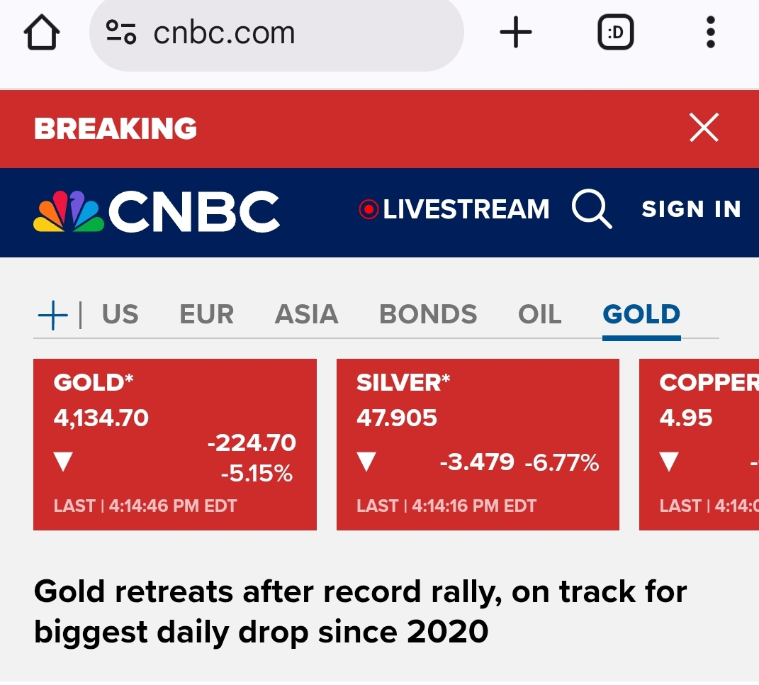759x685 pixels.
Task: Go to CNBC homepage via peacock logo
Action: coord(156,211)
